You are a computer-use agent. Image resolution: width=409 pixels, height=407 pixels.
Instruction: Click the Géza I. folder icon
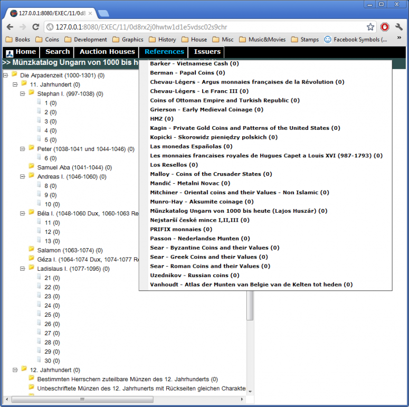(31, 258)
